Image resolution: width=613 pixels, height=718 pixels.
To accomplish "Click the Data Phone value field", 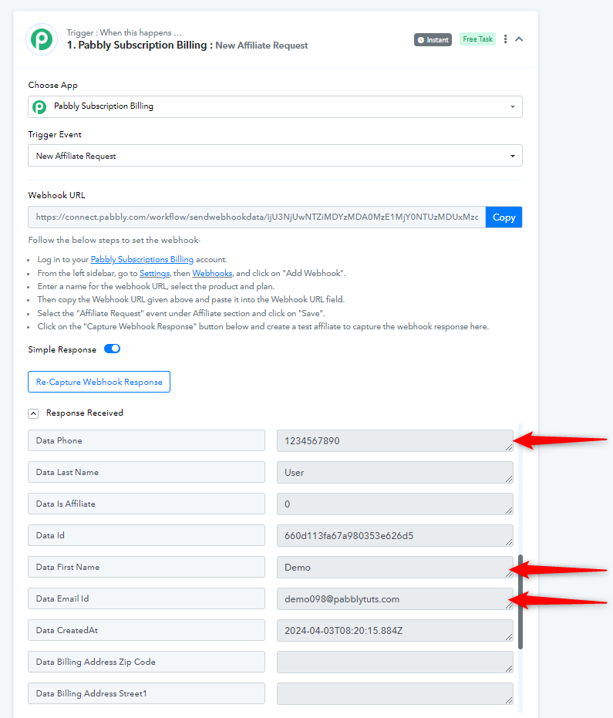I will click(x=395, y=440).
